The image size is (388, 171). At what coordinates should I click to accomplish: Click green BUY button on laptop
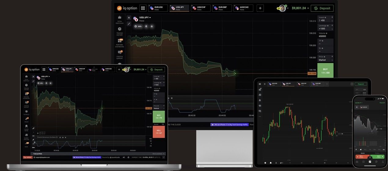point(159,117)
